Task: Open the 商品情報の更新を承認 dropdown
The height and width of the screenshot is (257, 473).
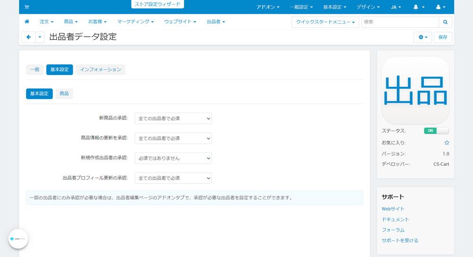Action: tap(173, 138)
